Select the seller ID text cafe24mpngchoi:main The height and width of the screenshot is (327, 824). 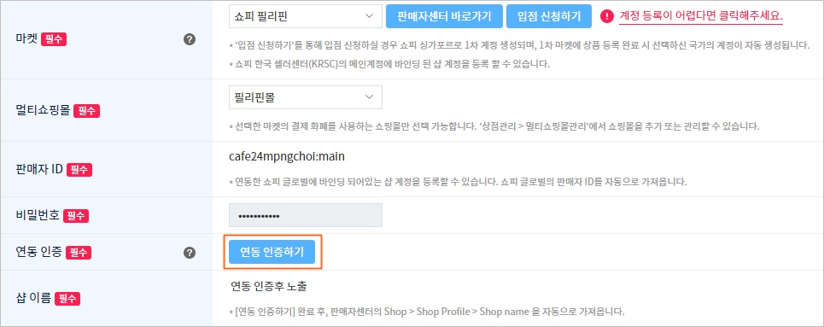[287, 156]
